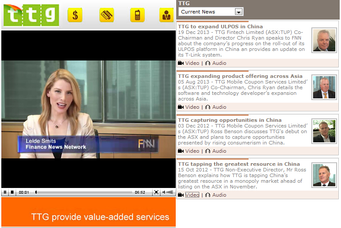Screen dimensions: 341x228
Task: Play Video for capturing opportunities in China
Action: coord(192,151)
